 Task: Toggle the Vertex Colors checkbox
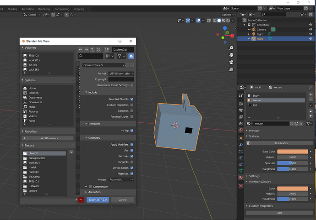132,168
